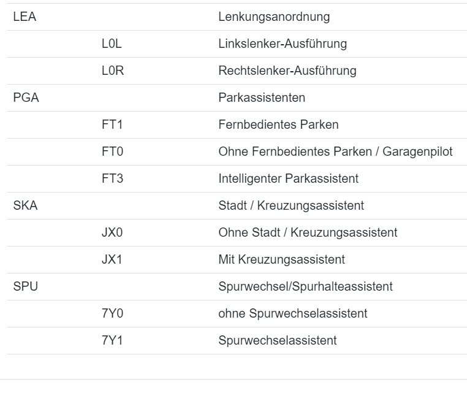The height and width of the screenshot is (409, 467).
Task: Click the PGA group code
Action: tap(26, 98)
